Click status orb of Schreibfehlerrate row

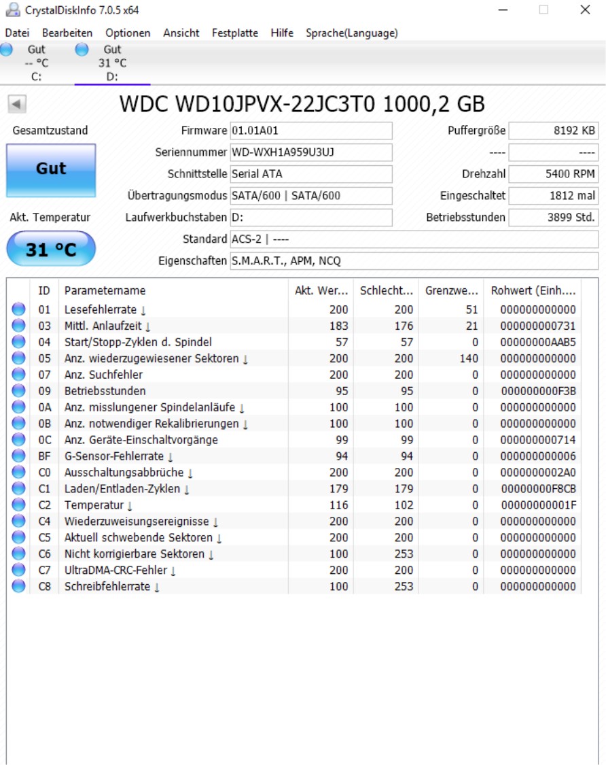[18, 586]
